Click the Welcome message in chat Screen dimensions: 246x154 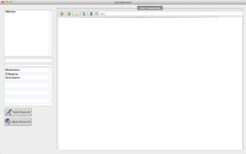[x=10, y=12]
